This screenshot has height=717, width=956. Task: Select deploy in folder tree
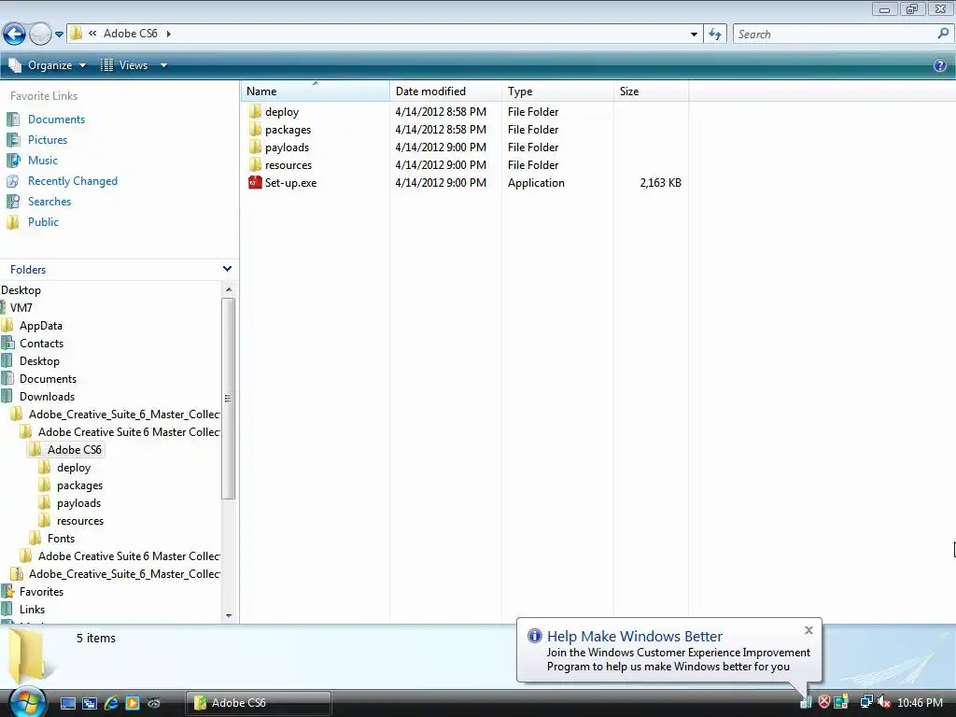tap(74, 468)
